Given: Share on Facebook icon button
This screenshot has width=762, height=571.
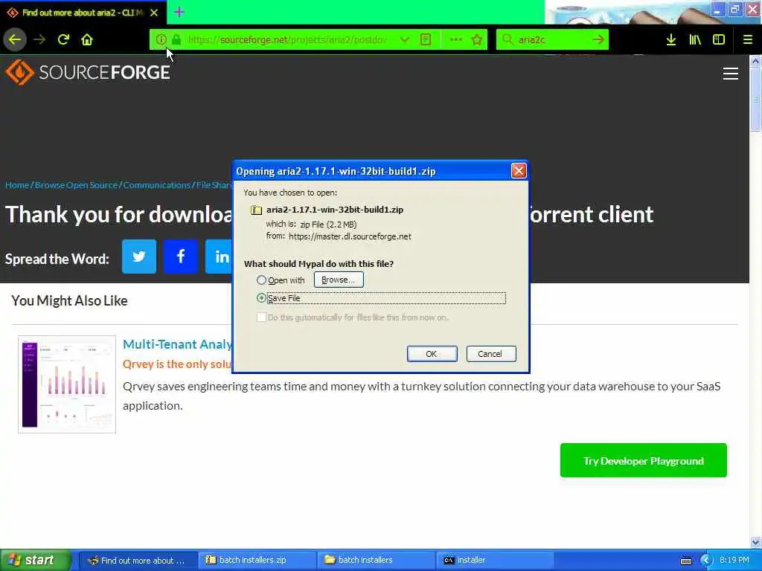Looking at the screenshot, I should (x=181, y=257).
